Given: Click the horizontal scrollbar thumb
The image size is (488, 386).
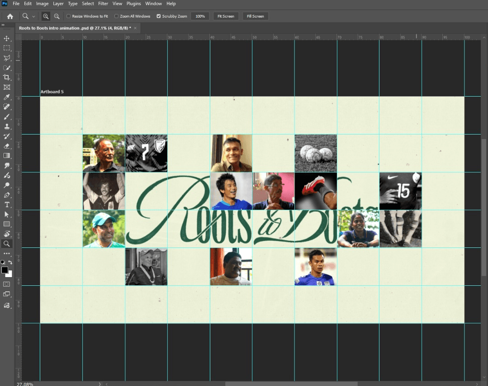Looking at the screenshot, I should 291,384.
